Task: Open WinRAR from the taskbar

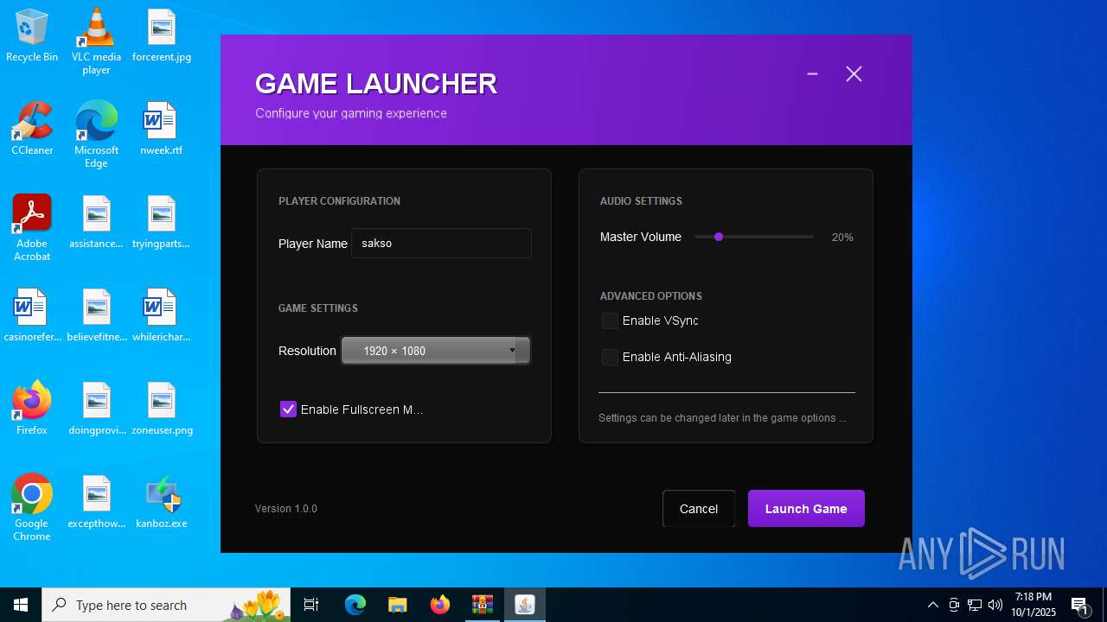Action: tap(482, 605)
